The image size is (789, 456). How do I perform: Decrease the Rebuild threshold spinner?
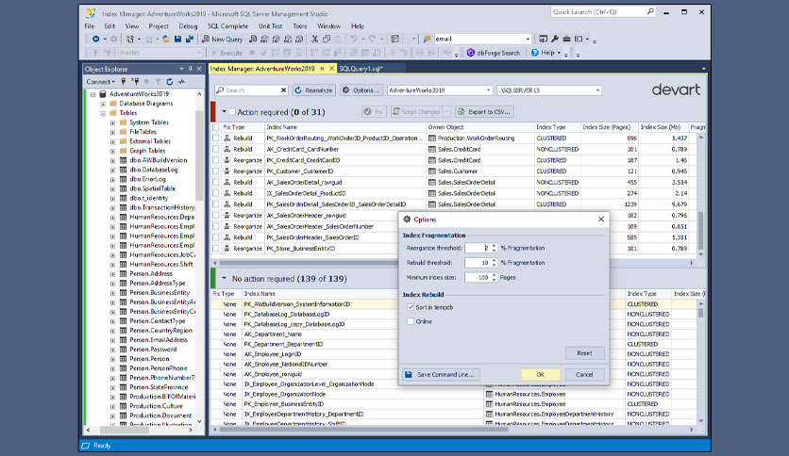click(x=495, y=265)
